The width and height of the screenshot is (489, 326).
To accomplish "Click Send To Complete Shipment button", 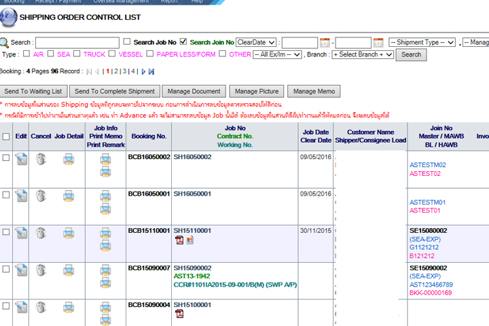I will pos(115,92).
